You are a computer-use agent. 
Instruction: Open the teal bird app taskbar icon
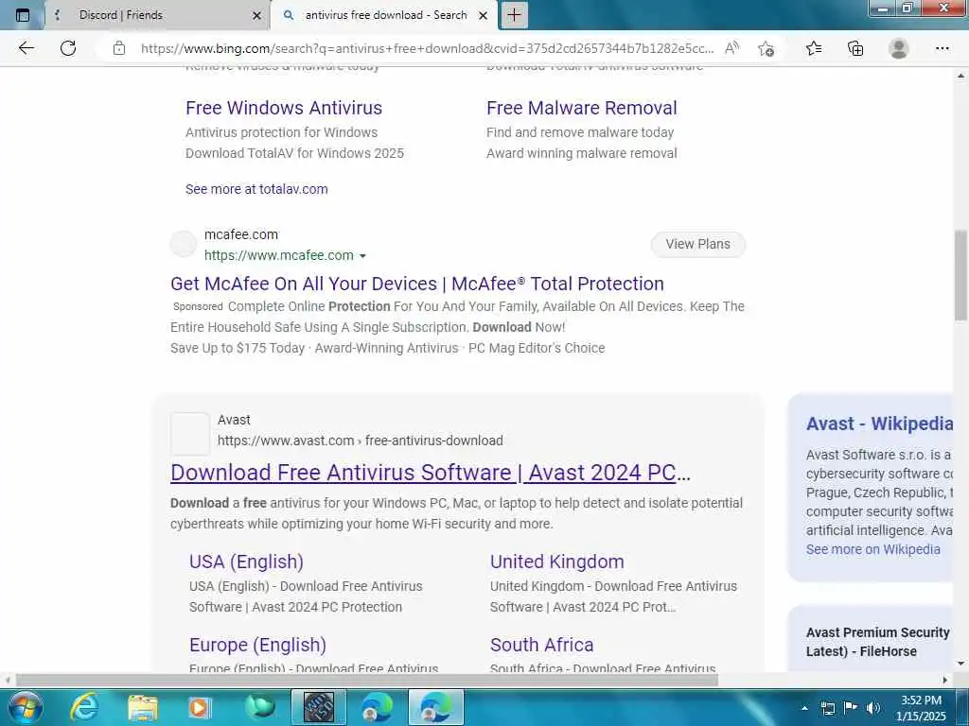pyautogui.click(x=259, y=707)
